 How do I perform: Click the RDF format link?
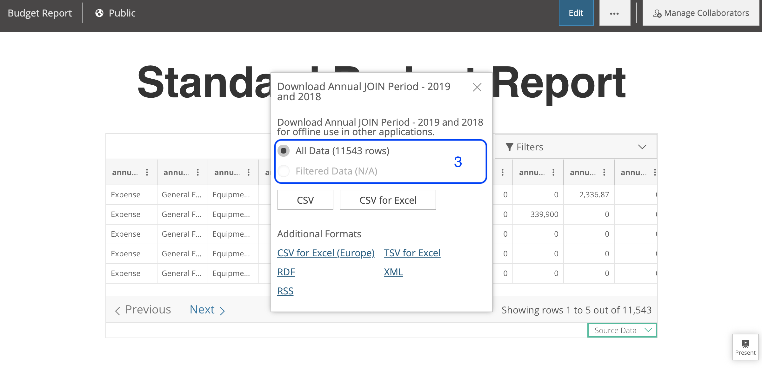(x=286, y=272)
